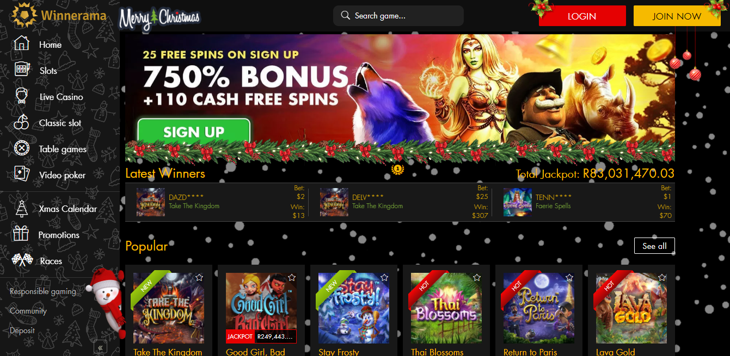Open the Slots icon in sidebar
730x356 pixels.
(x=21, y=71)
